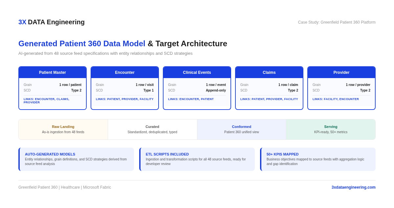Select the Curated layer title
This screenshot has width=394, height=208.
click(x=152, y=127)
